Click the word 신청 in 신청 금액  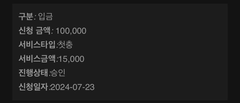point(26,31)
